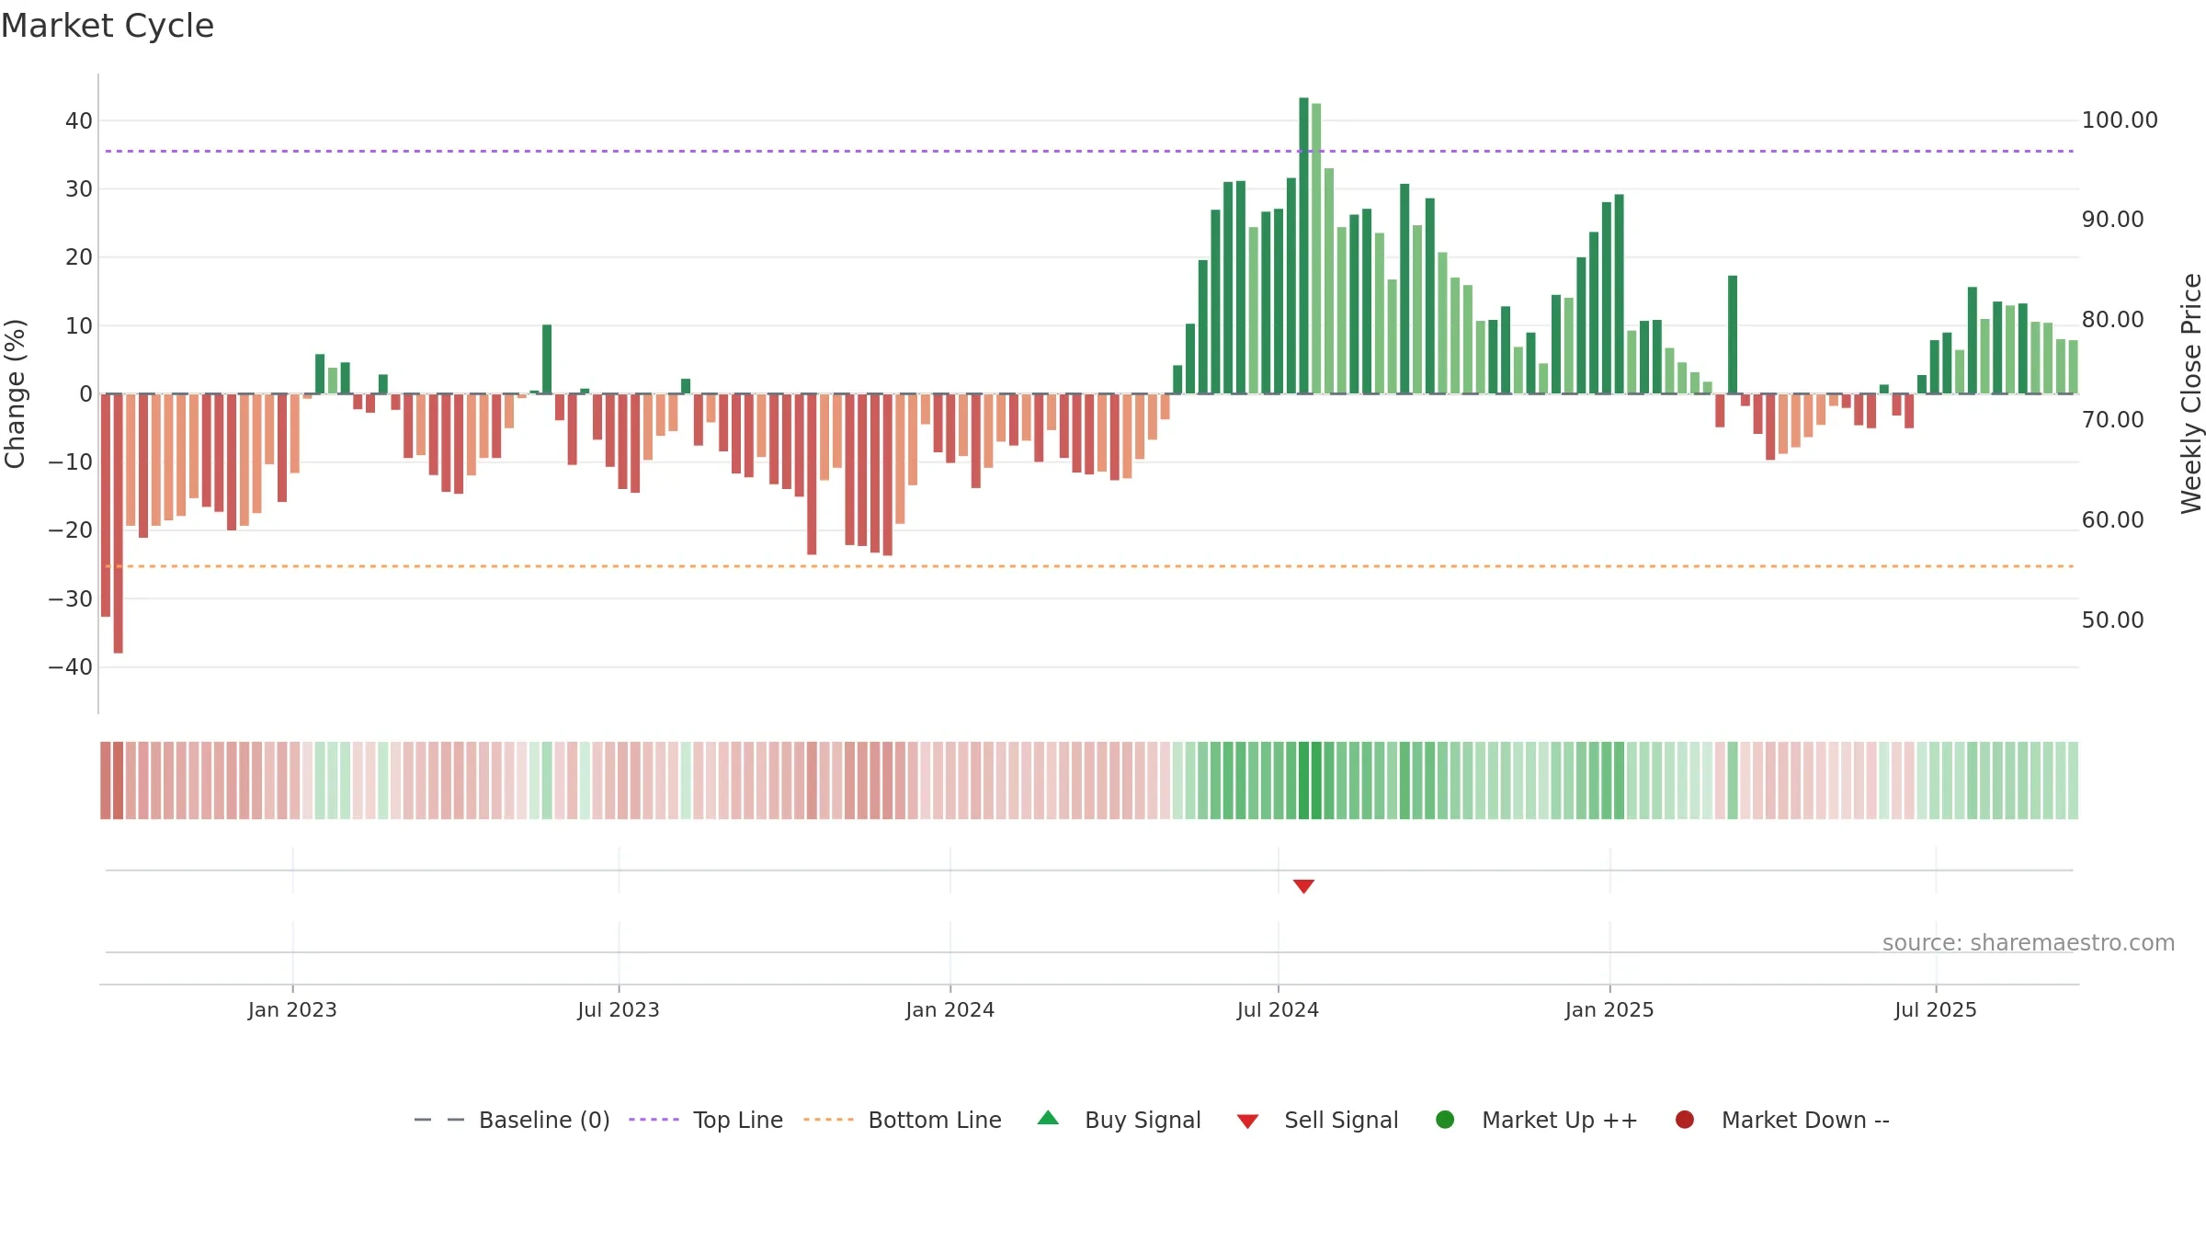Toggle the Market Down -- legend label
Image resolution: width=2206 pixels, height=1241 pixels.
click(x=1805, y=1120)
